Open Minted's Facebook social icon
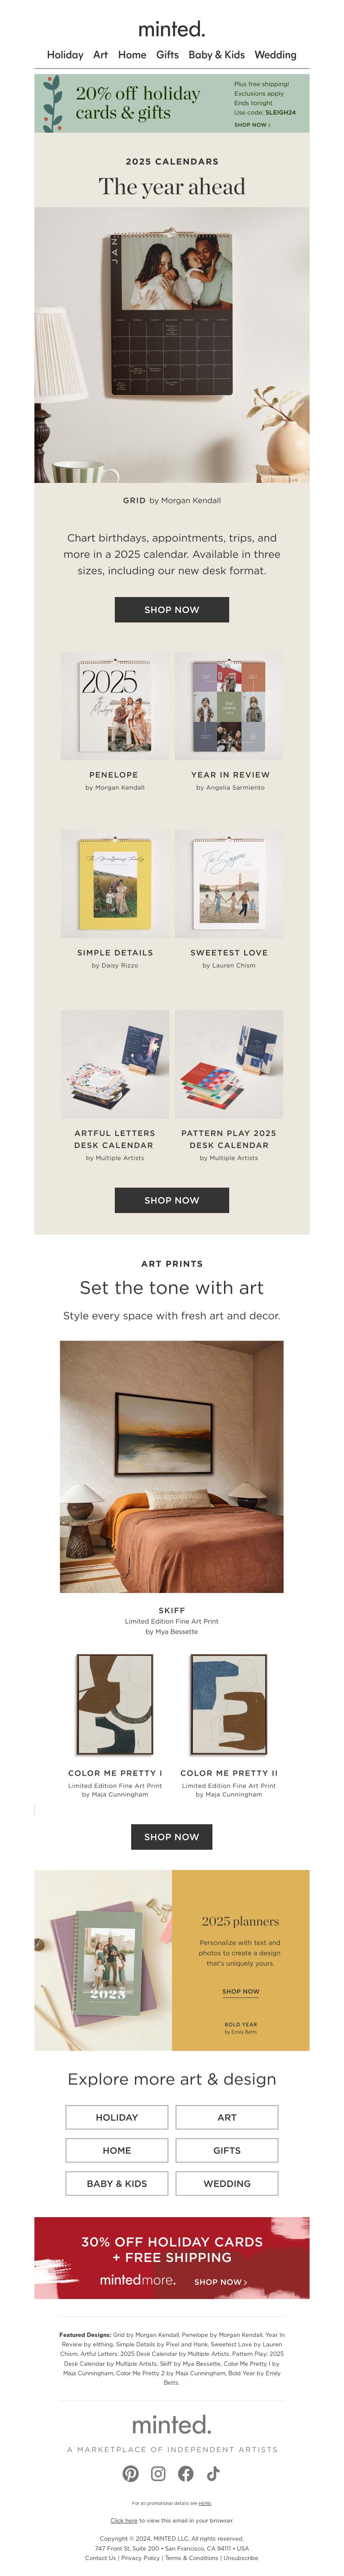This screenshot has height=2576, width=344. [x=185, y=2473]
